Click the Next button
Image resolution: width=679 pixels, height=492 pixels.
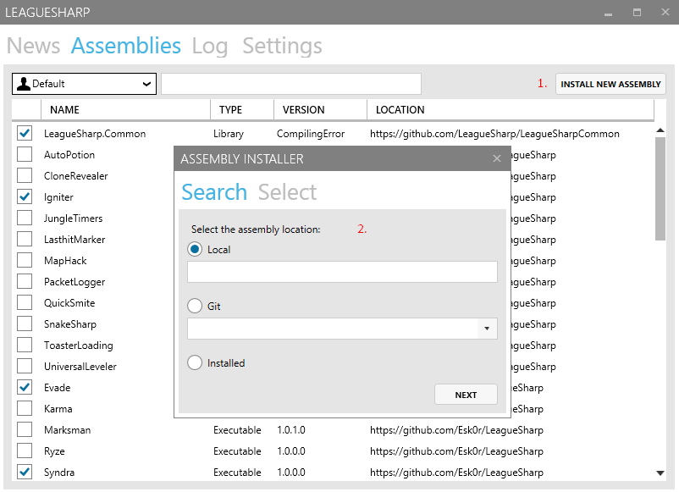[x=466, y=395]
